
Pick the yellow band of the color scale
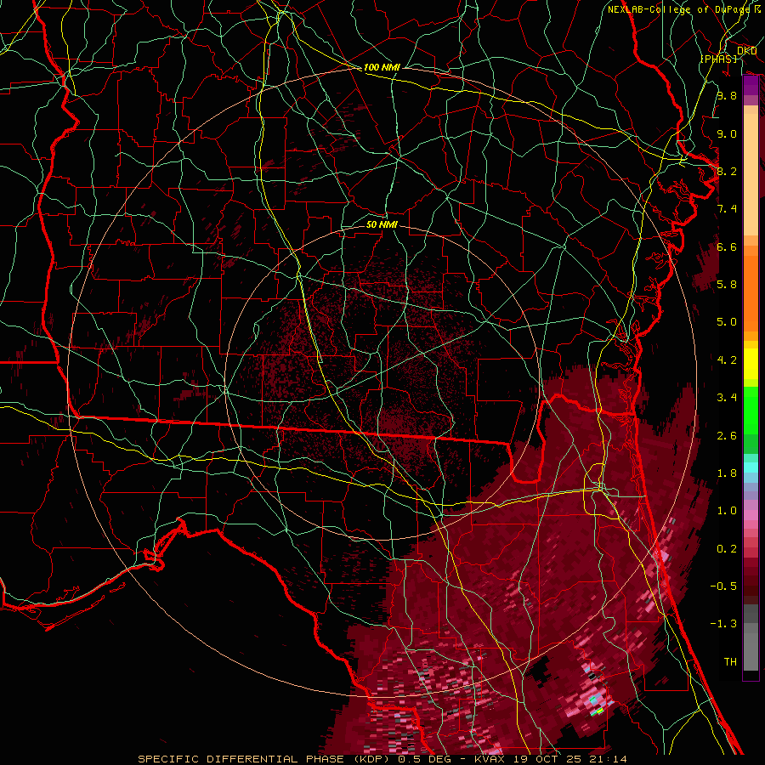point(751,364)
